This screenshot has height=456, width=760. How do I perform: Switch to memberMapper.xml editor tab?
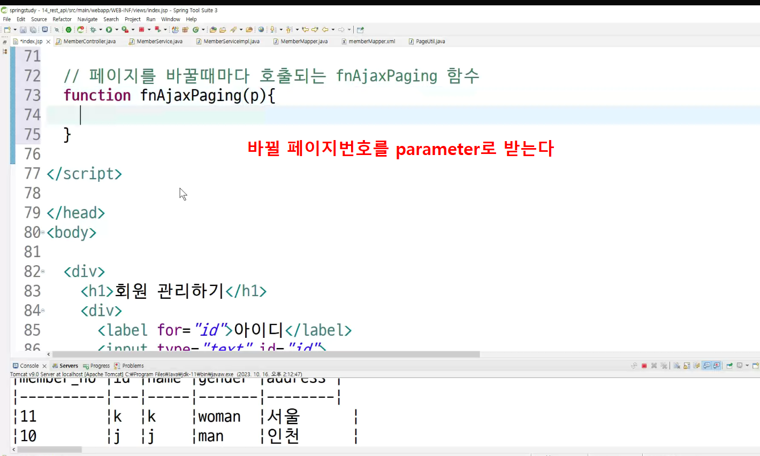[369, 41]
